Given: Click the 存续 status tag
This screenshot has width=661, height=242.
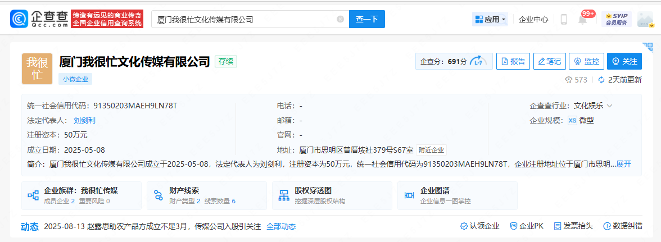Looking at the screenshot, I should click(226, 61).
